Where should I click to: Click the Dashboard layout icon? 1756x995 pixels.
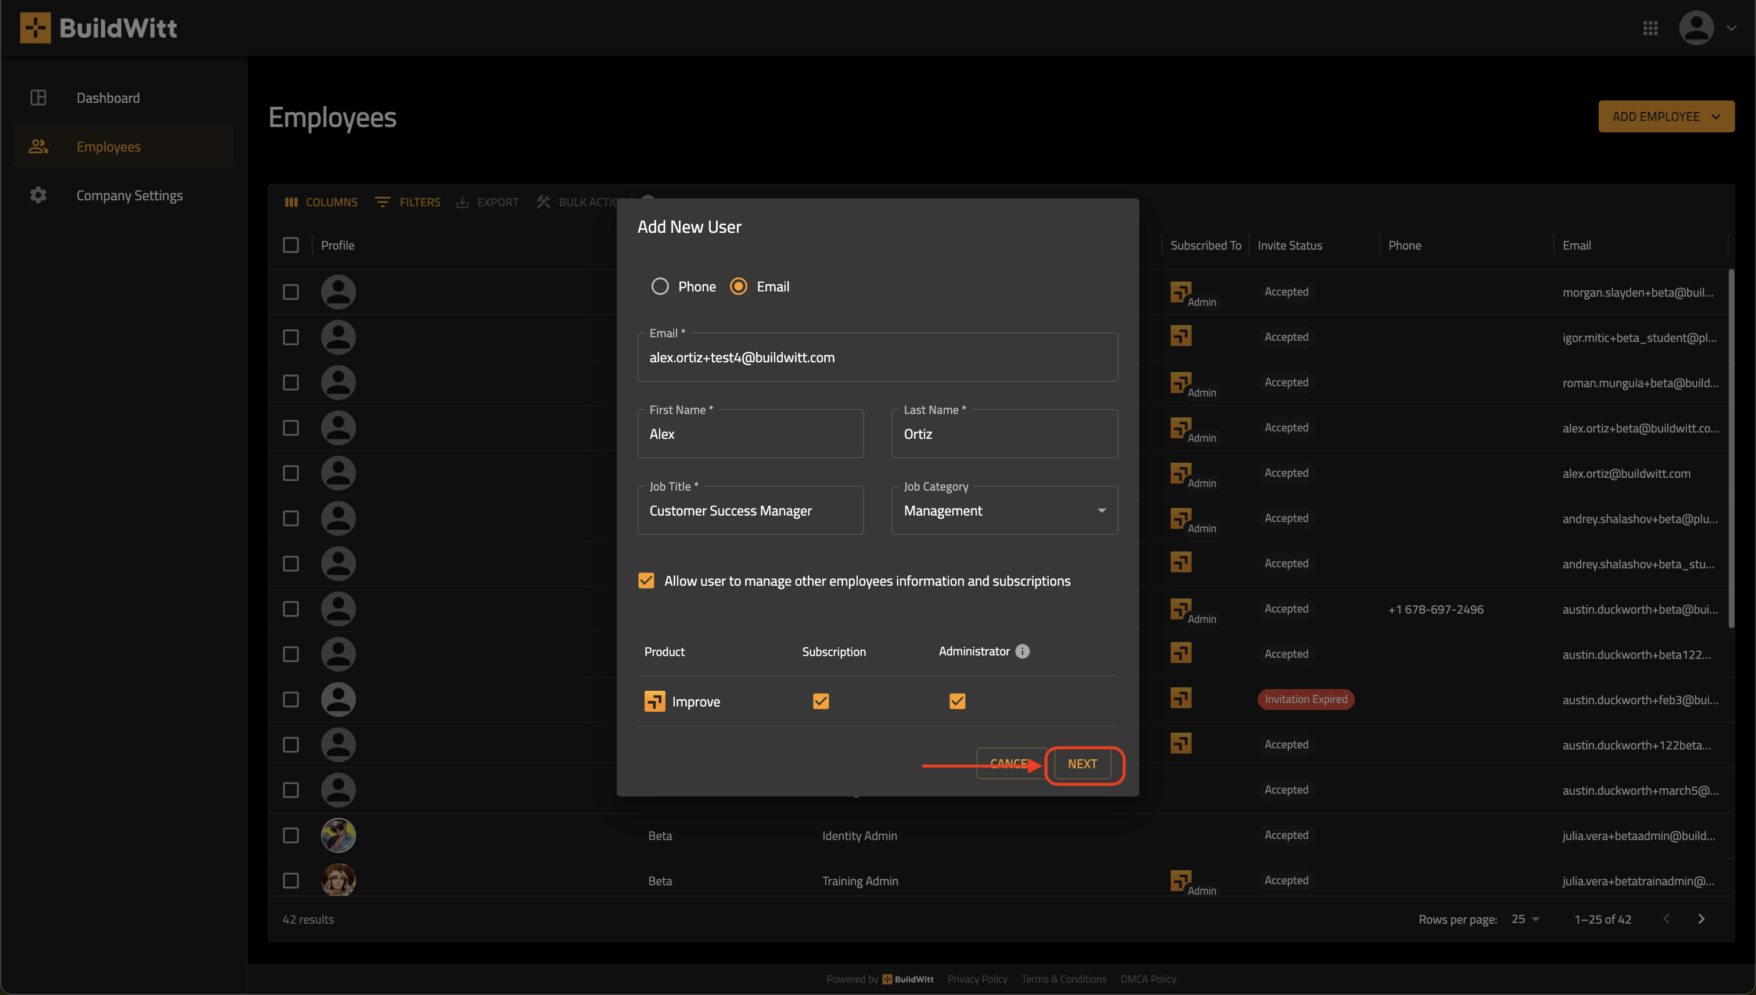(38, 98)
